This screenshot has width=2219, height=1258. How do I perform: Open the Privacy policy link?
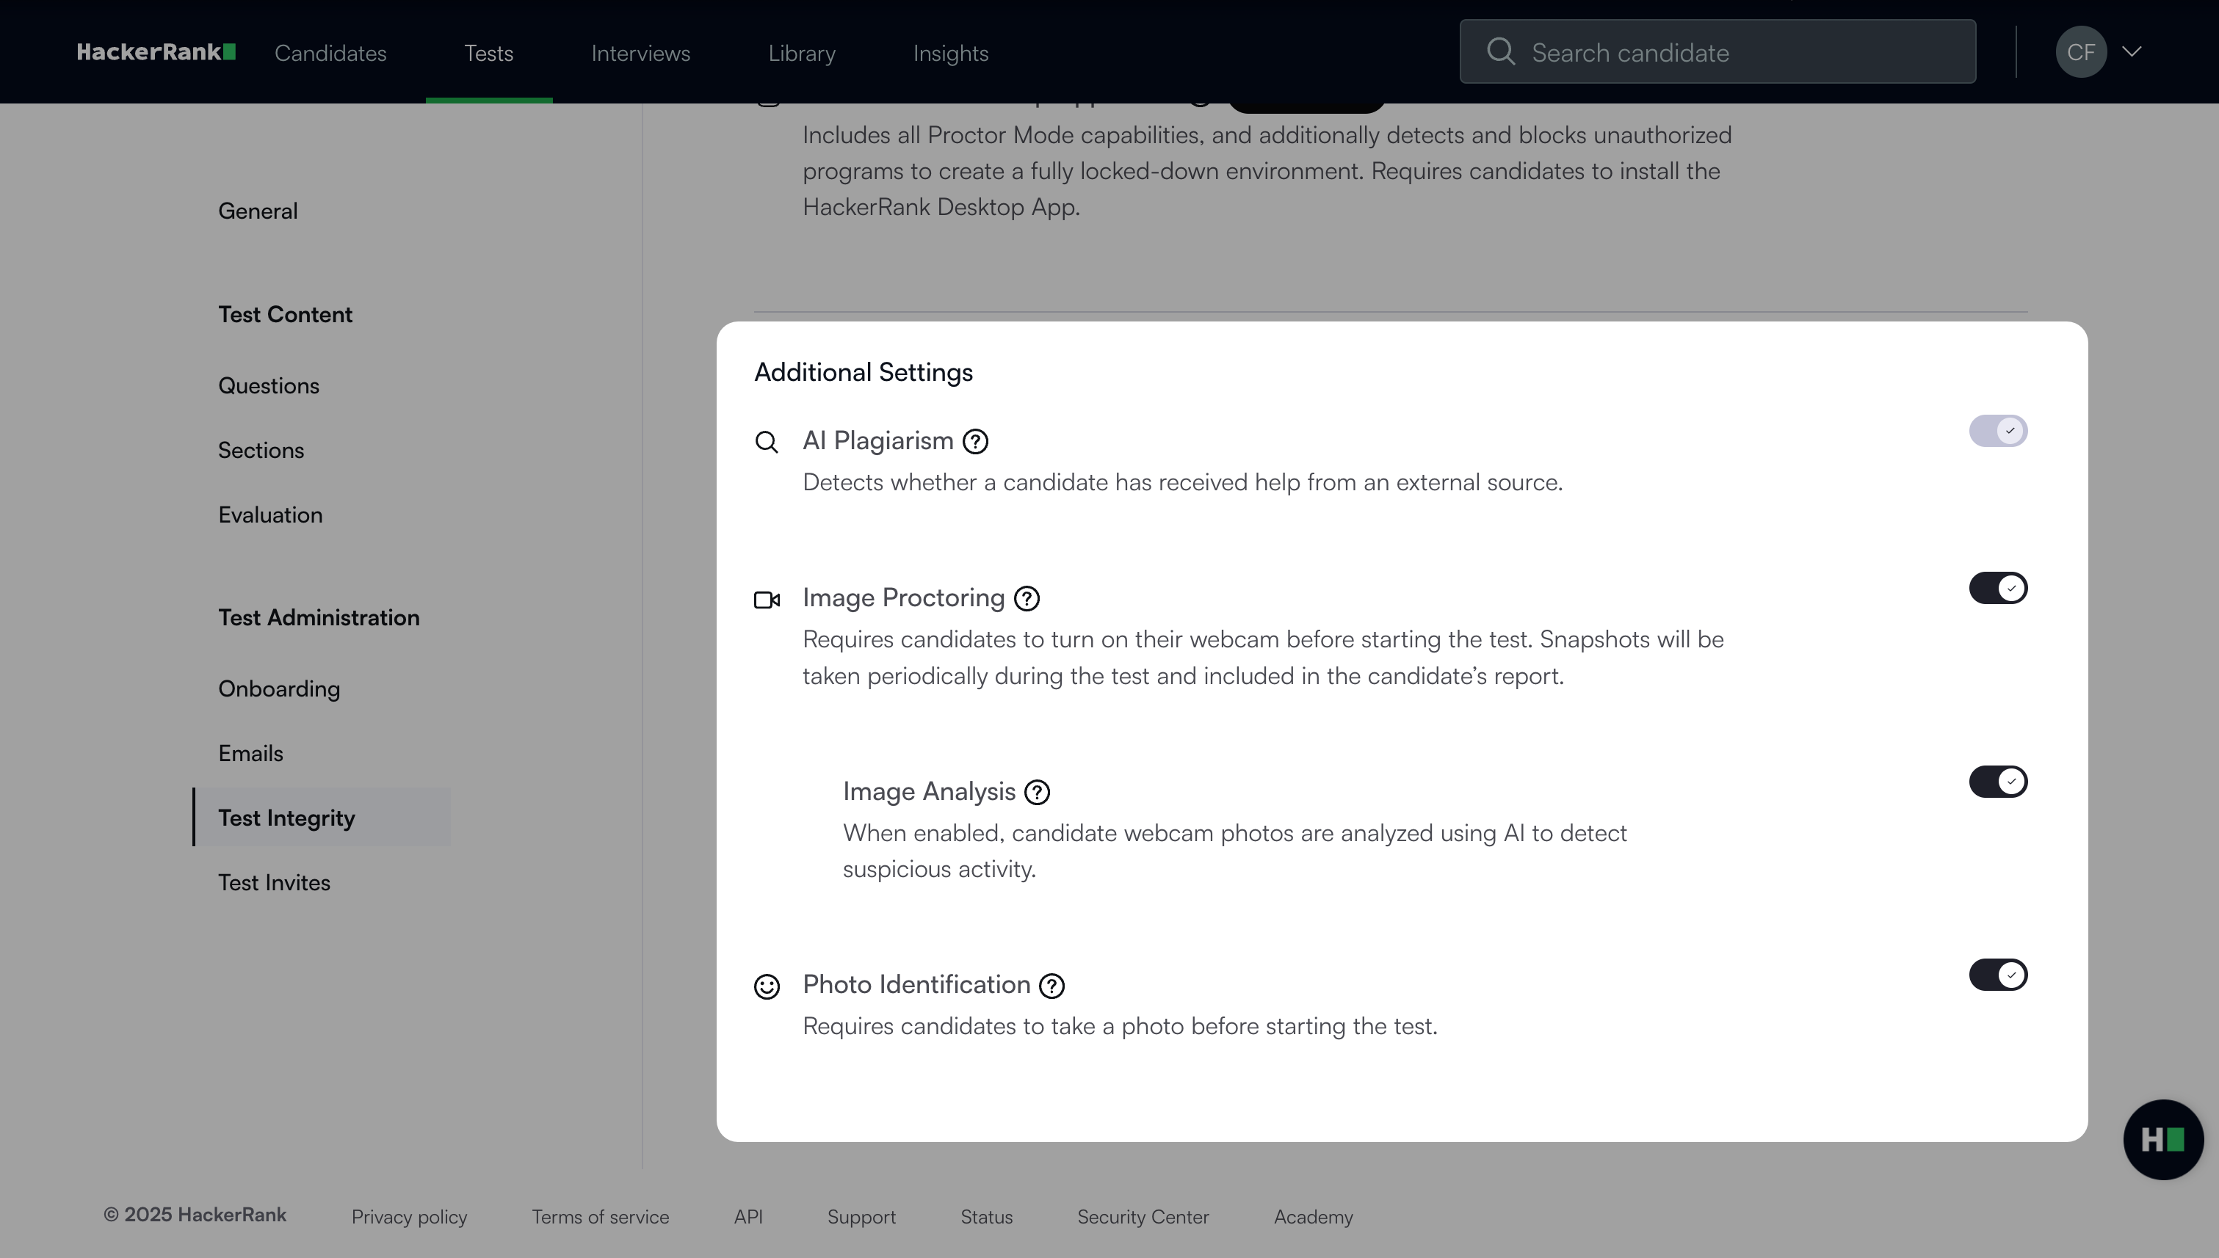tap(409, 1216)
